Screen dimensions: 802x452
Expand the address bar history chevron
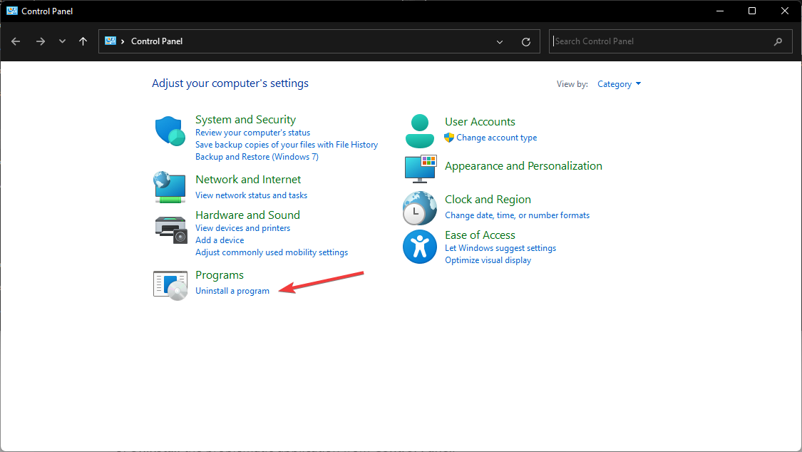(499, 41)
